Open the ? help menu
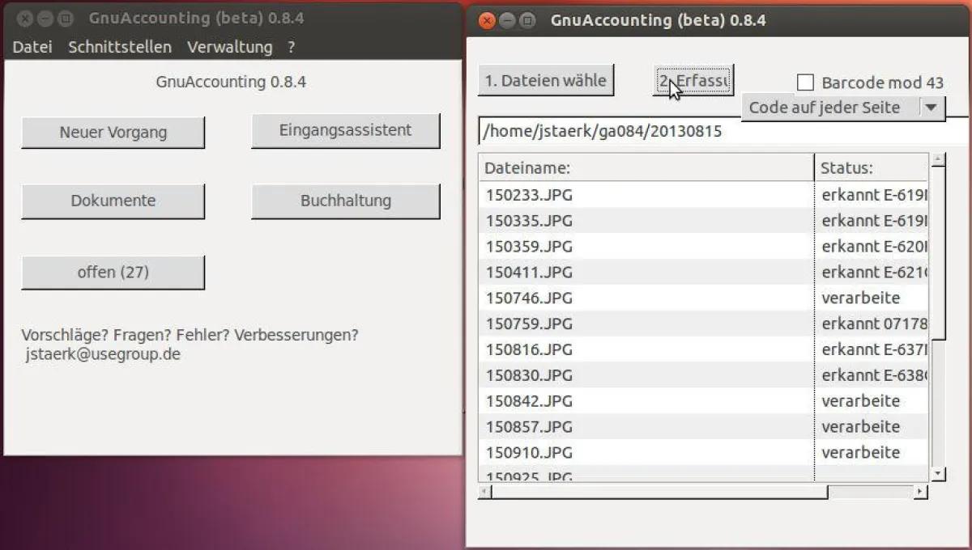 291,47
